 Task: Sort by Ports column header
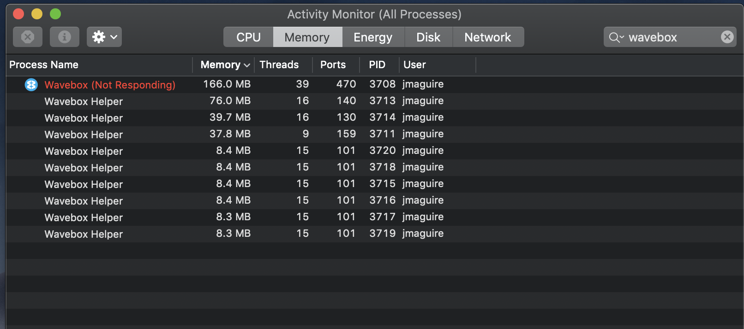(336, 65)
